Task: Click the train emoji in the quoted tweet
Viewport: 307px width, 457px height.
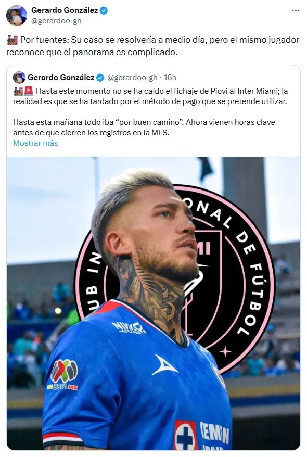Action: point(18,91)
